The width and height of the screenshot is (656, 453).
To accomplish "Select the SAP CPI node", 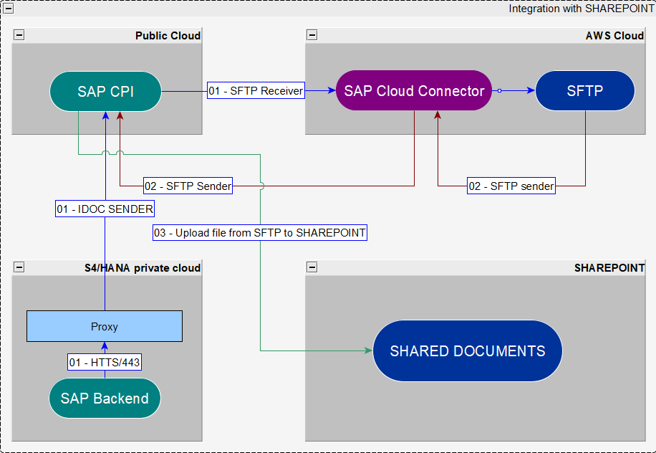I will pos(105,91).
